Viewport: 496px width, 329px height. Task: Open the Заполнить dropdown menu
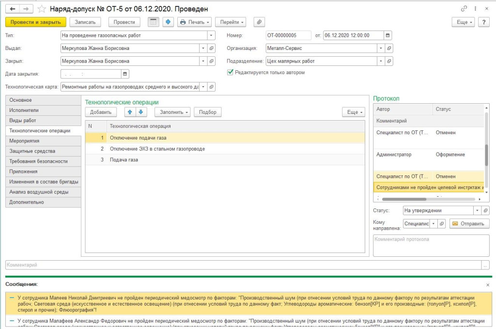pos(172,112)
